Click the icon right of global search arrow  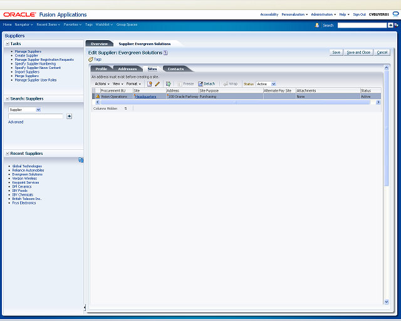click(396, 25)
